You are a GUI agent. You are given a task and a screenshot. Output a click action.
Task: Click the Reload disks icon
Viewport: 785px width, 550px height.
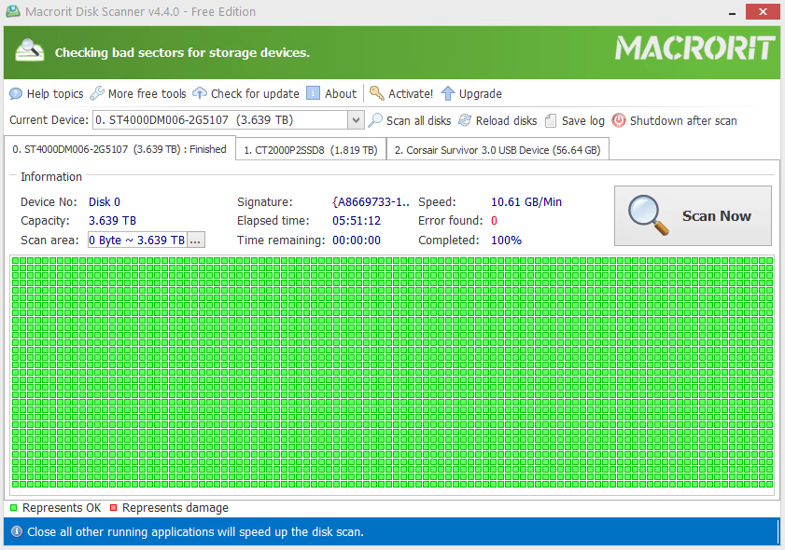[464, 120]
